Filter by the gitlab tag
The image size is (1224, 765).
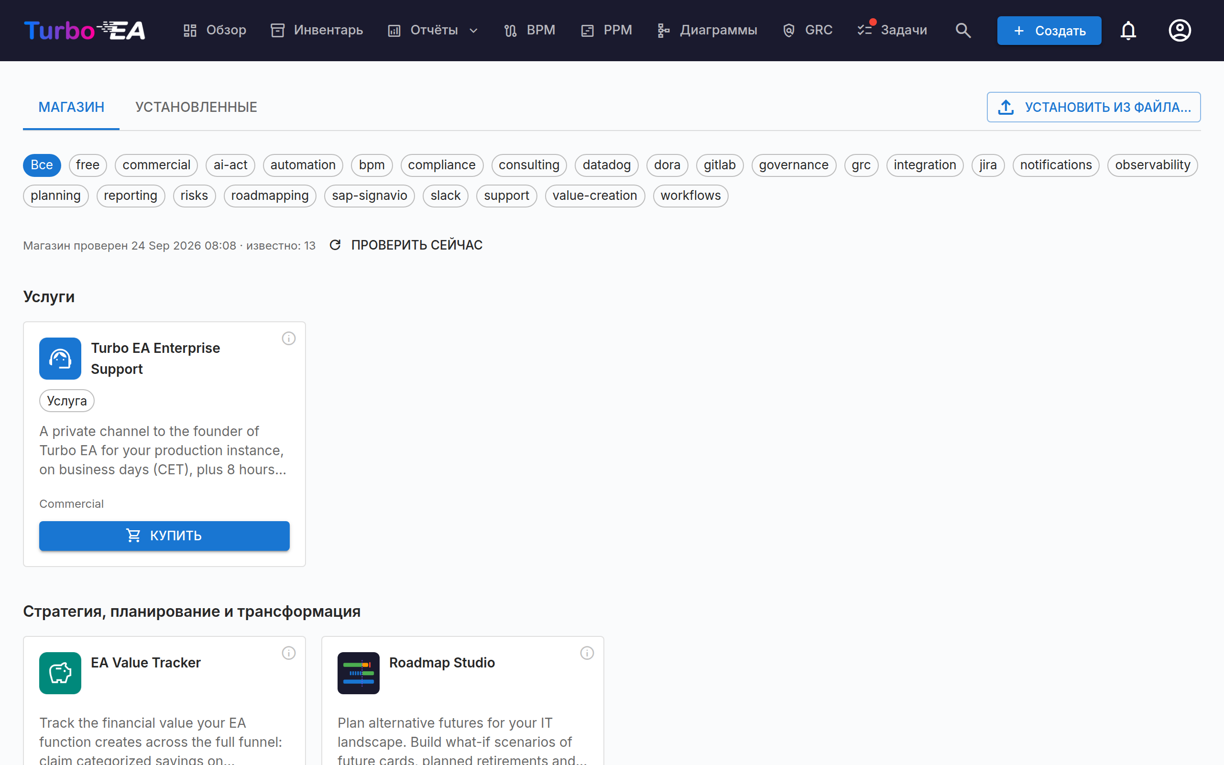720,165
